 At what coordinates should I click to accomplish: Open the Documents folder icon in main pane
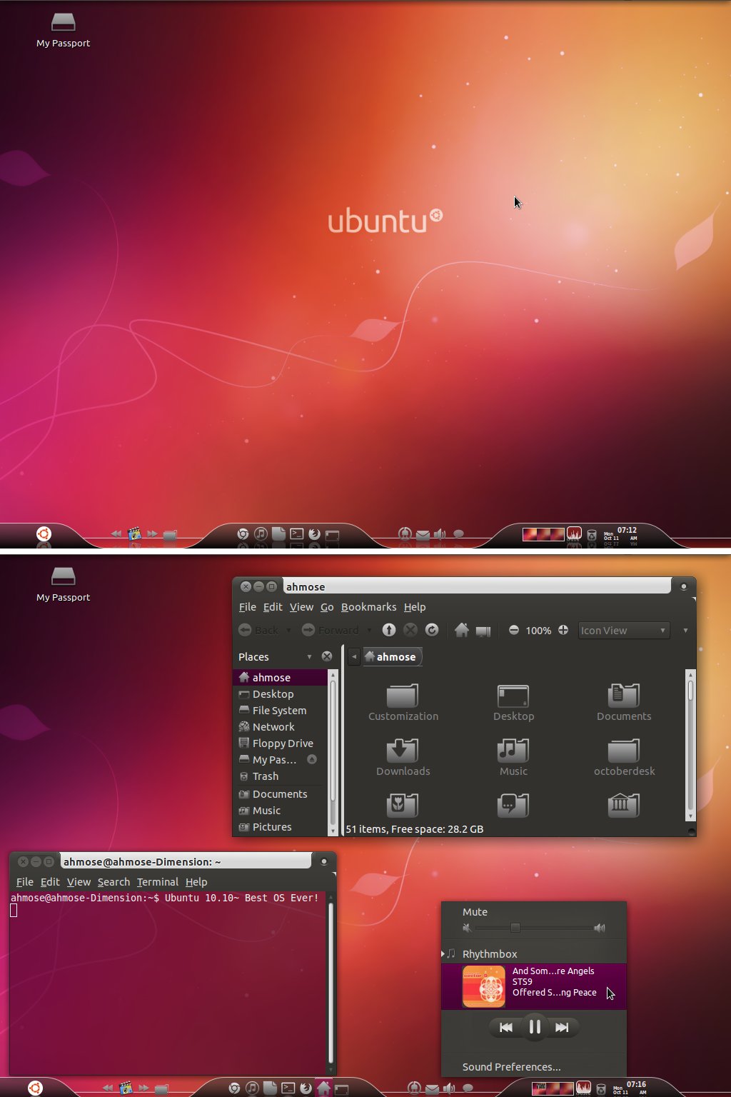tap(624, 702)
